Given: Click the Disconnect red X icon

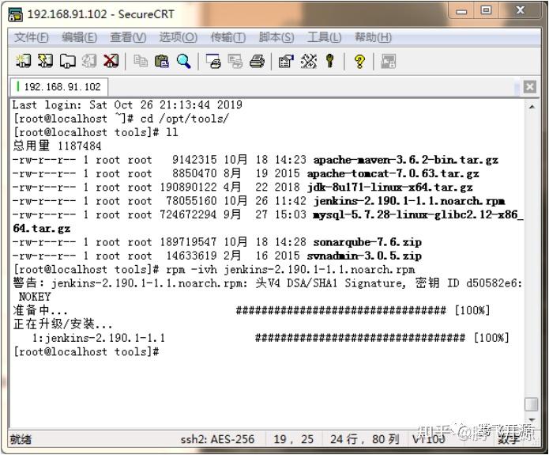Looking at the screenshot, I should [x=111, y=61].
